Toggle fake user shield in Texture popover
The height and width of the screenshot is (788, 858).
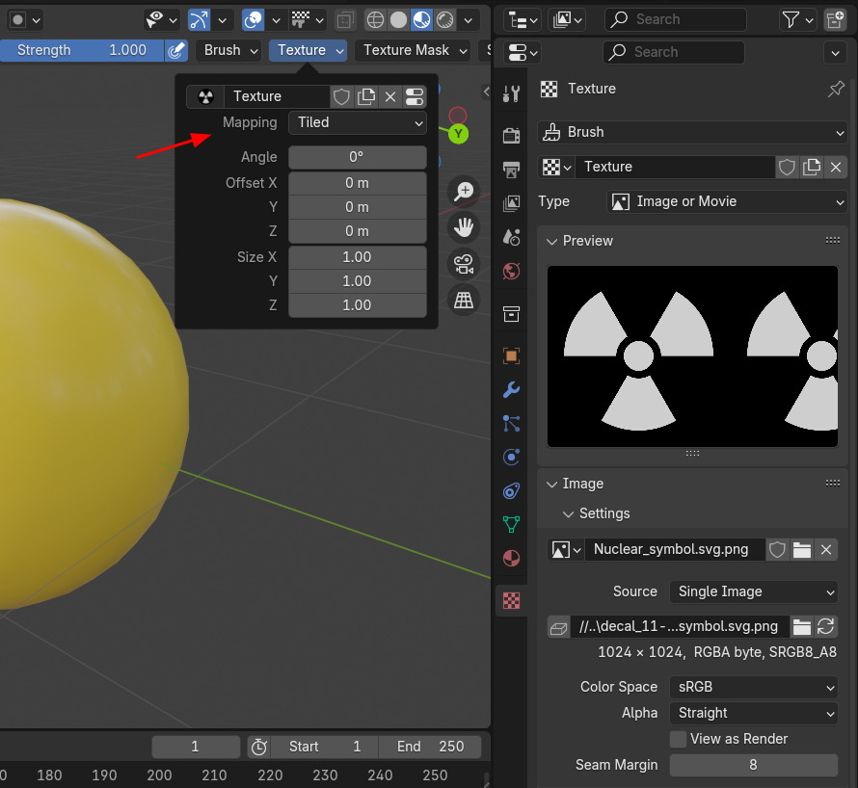[x=341, y=96]
